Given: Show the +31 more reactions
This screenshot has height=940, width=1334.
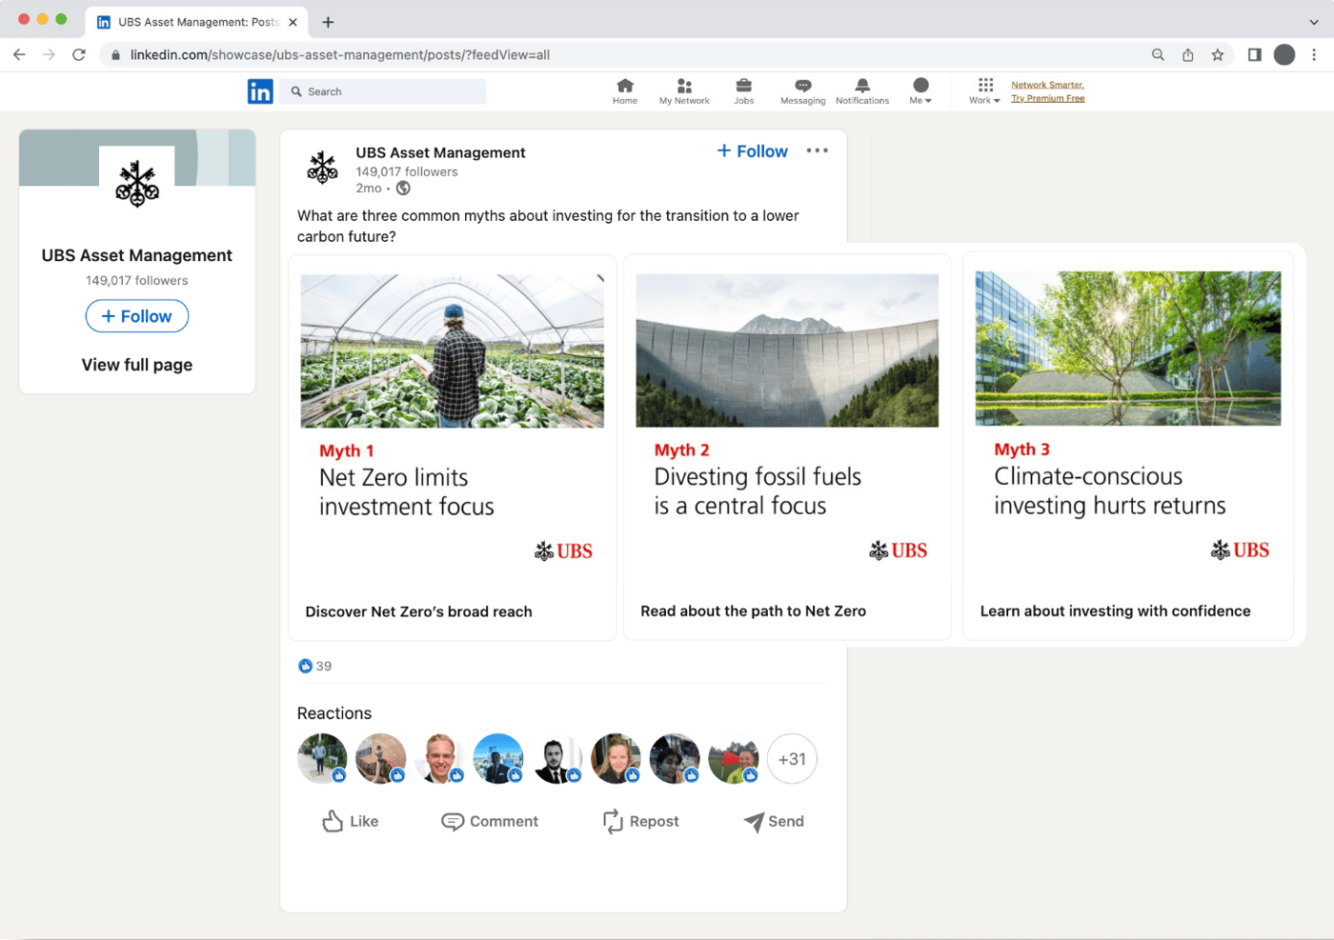Looking at the screenshot, I should click(x=792, y=759).
